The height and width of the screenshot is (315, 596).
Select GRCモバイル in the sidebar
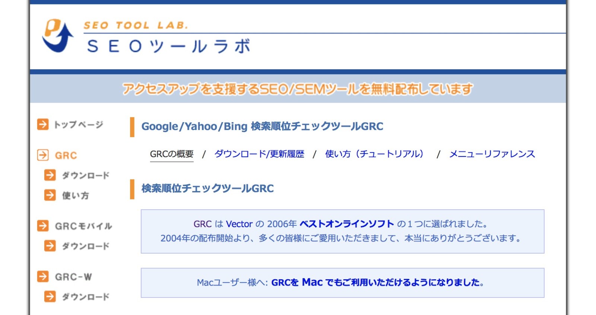[83, 226]
